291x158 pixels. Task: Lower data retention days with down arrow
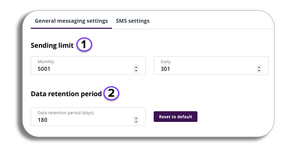click(x=136, y=122)
